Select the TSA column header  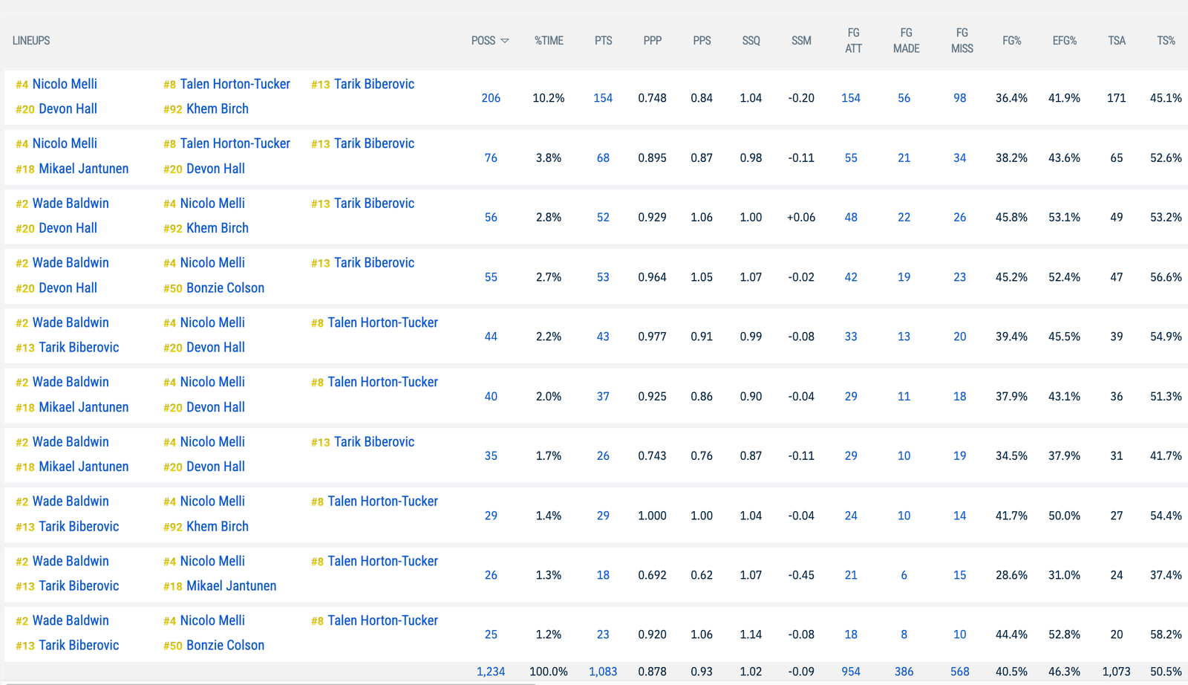coord(1116,41)
